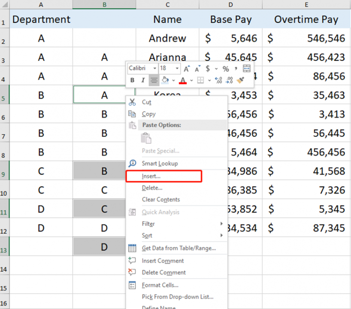The height and width of the screenshot is (309, 351).
Task: Choose Insert... from the context menu
Action: (x=177, y=176)
